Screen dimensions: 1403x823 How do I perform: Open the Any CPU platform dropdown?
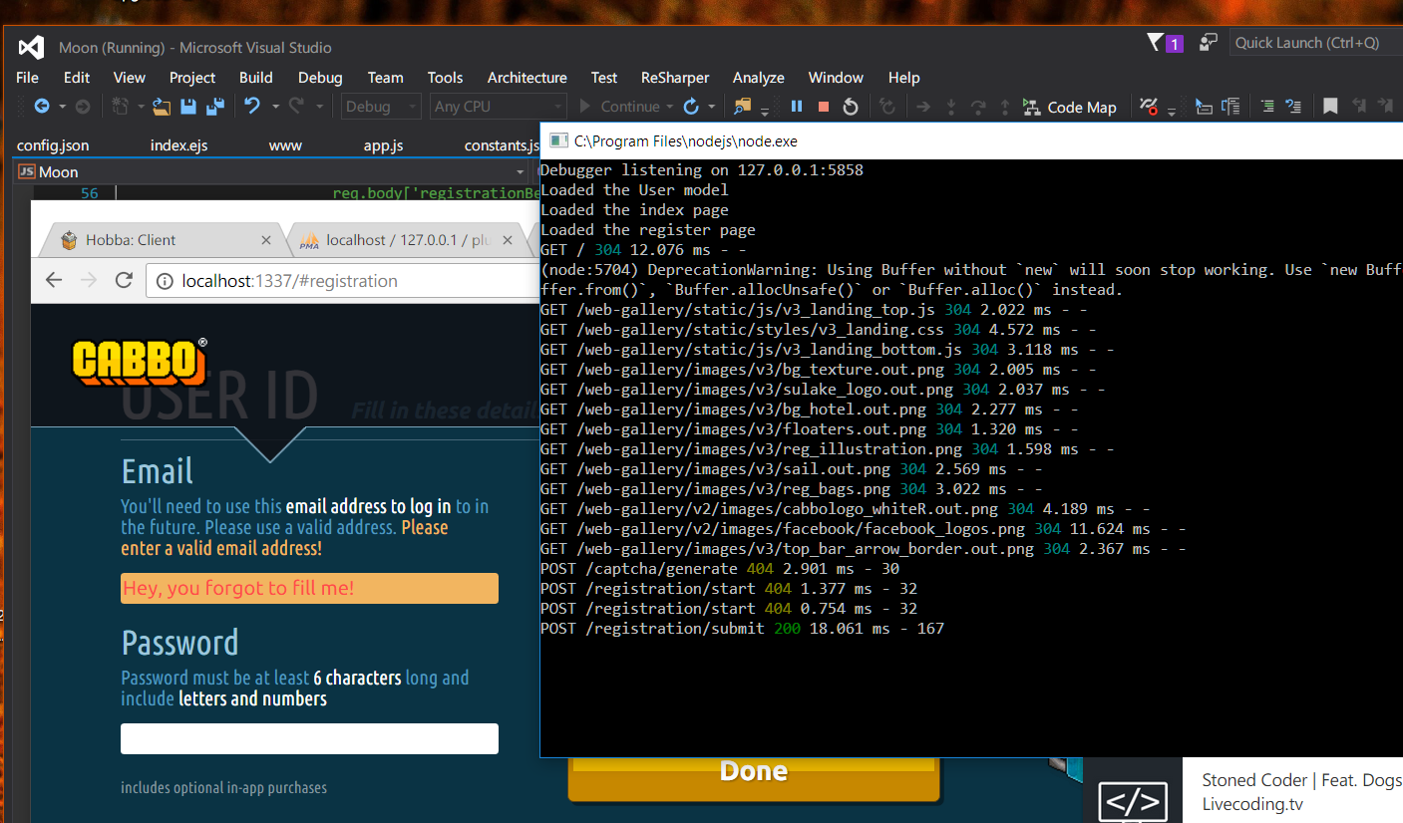(499, 107)
